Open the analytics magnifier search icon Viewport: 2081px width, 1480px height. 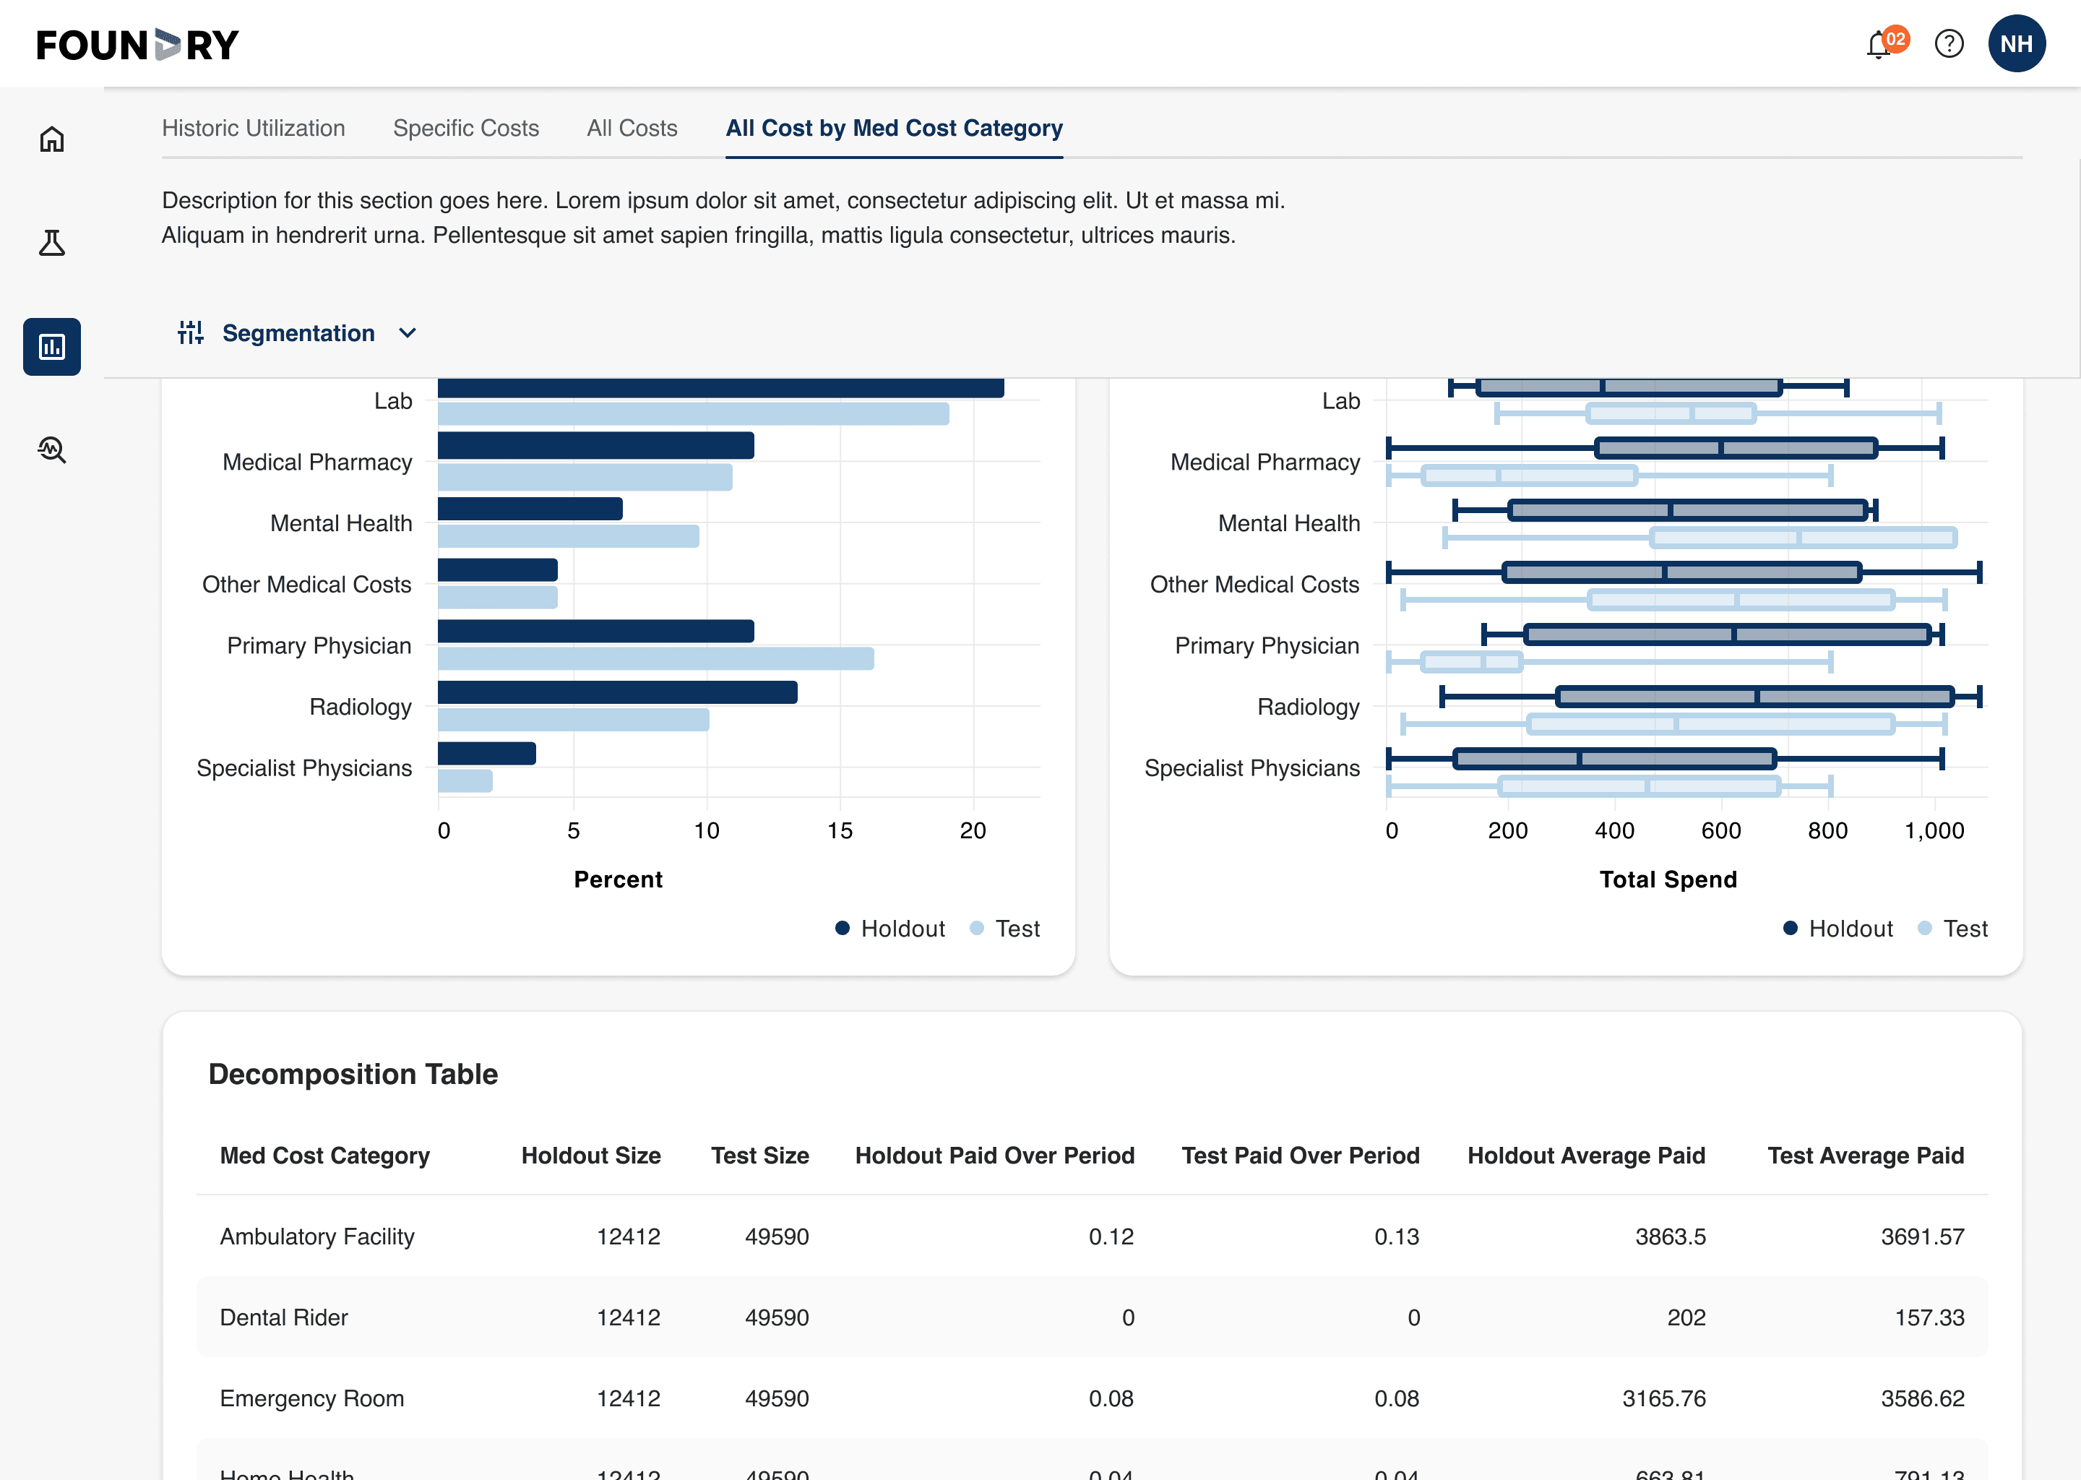tap(52, 450)
